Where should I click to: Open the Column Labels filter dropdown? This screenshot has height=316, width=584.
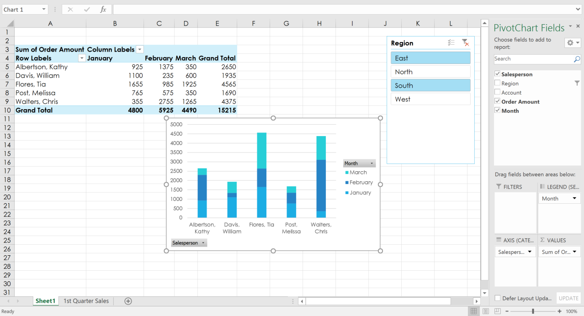(140, 49)
